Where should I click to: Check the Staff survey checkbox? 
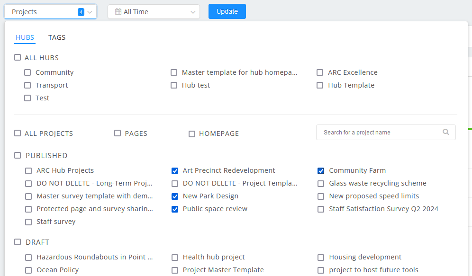pos(28,222)
